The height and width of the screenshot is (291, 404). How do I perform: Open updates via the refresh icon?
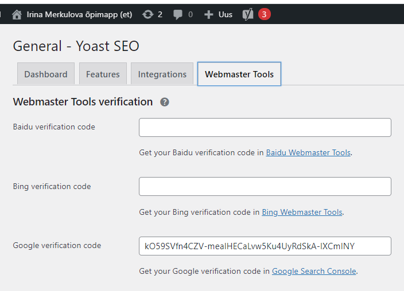click(148, 14)
